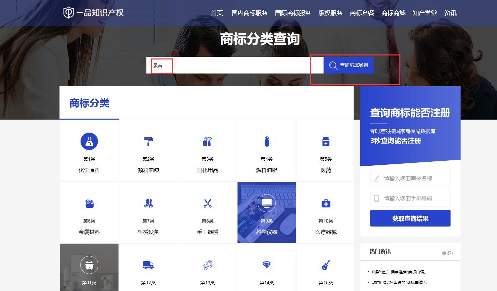Image resolution: width=497 pixels, height=291 pixels.
Task: Click the 获取查询结果 button
Action: pyautogui.click(x=410, y=218)
